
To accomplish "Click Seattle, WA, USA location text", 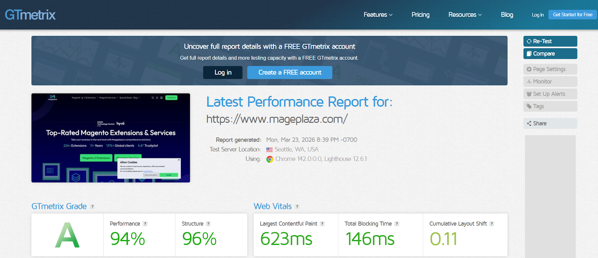I will pos(296,150).
